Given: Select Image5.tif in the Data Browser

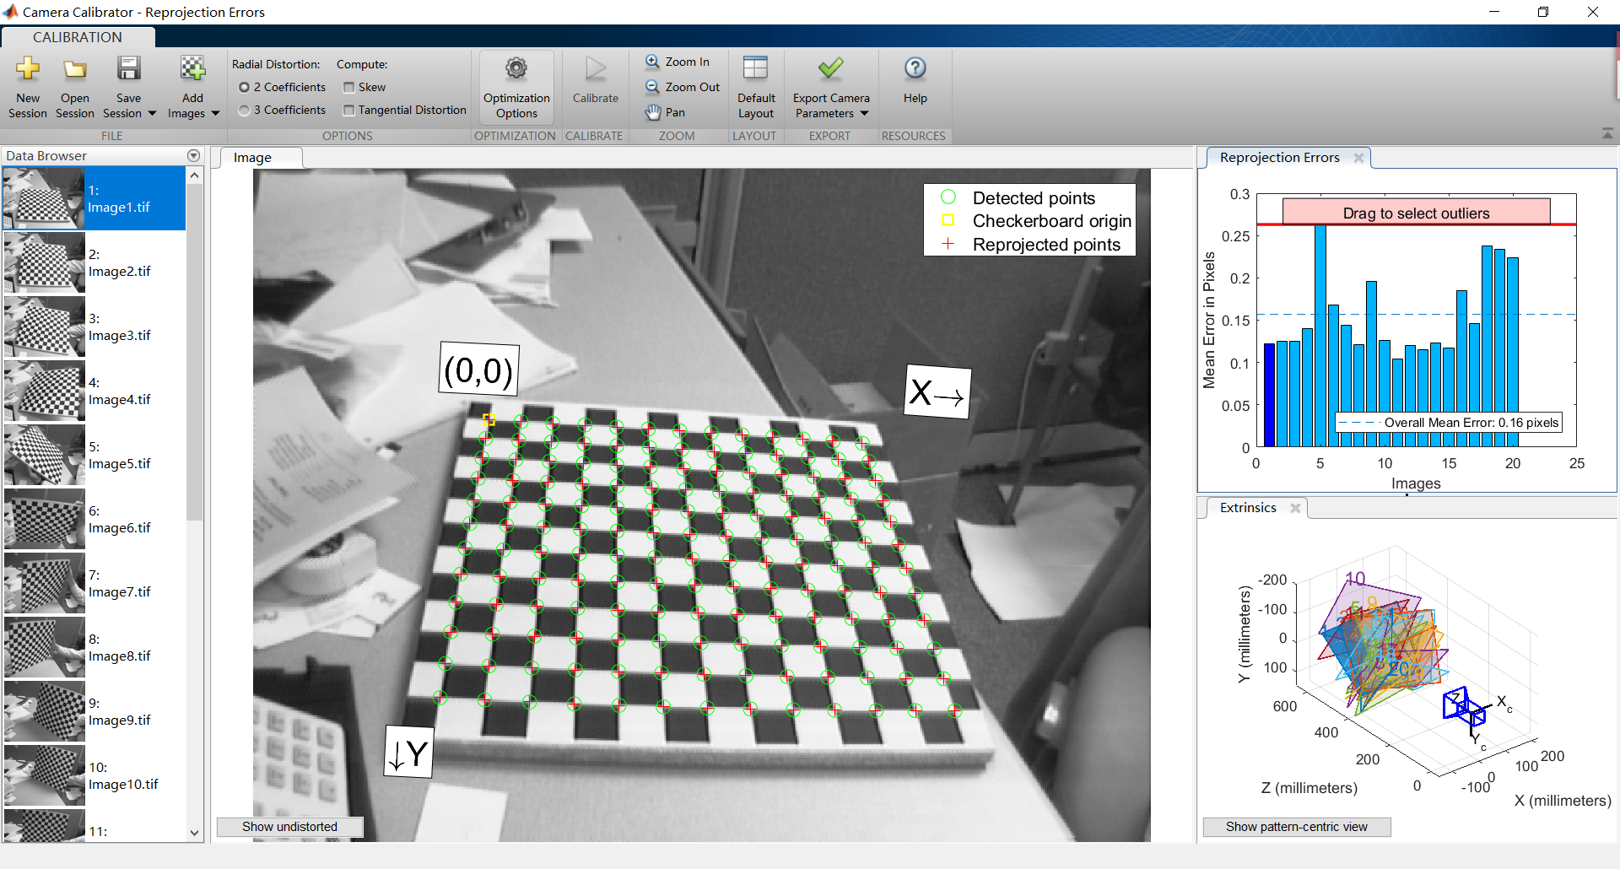Looking at the screenshot, I should coord(94,456).
